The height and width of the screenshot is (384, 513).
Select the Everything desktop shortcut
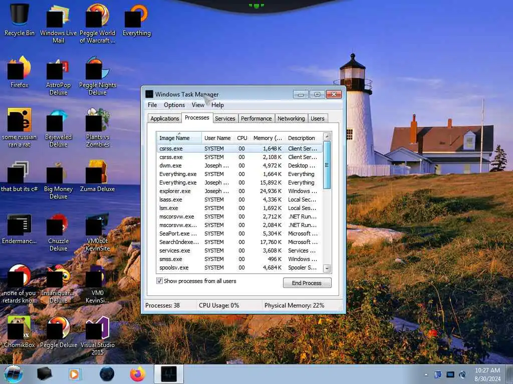tap(136, 19)
